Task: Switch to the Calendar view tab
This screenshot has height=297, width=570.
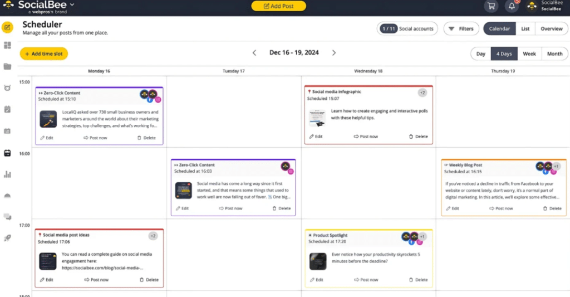Action: [499, 29]
